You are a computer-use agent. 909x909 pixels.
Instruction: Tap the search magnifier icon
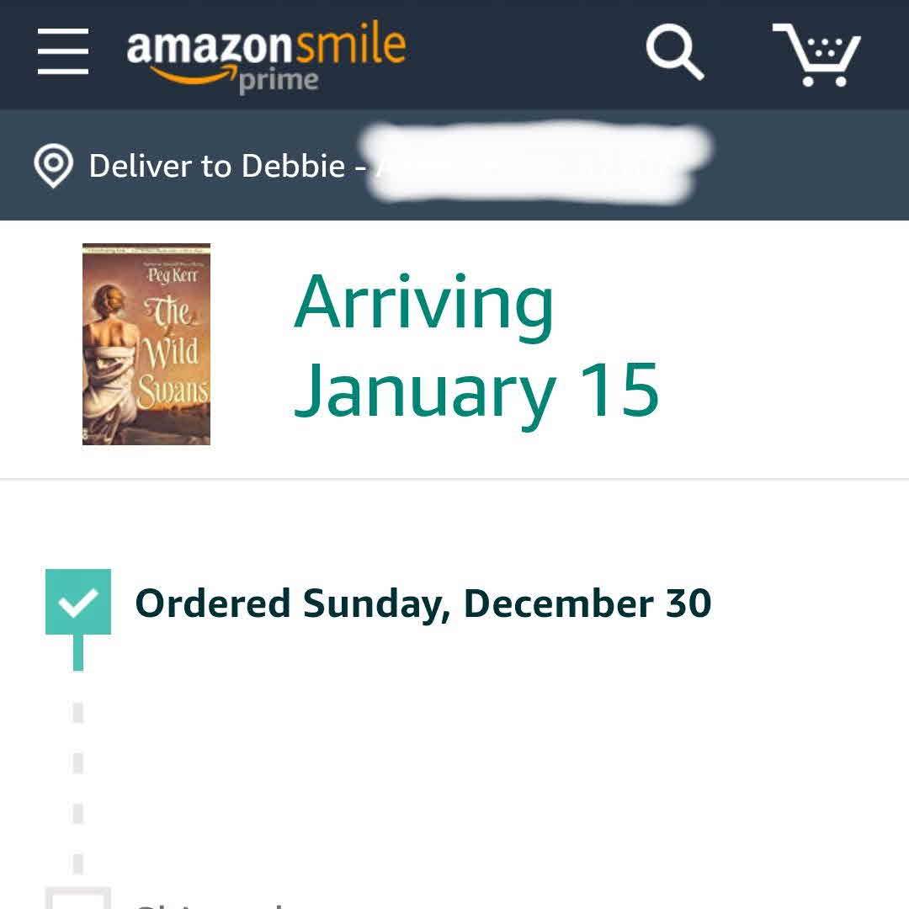(x=674, y=51)
